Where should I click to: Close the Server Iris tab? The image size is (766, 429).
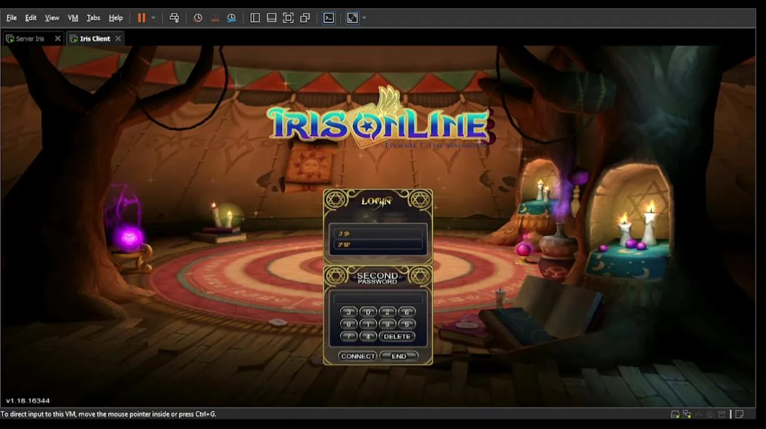click(58, 39)
